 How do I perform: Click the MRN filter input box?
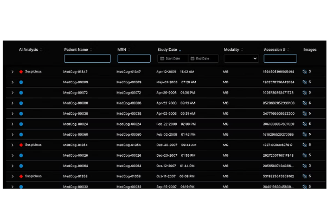[x=134, y=58]
